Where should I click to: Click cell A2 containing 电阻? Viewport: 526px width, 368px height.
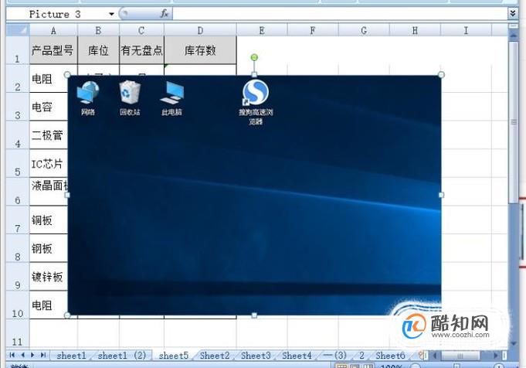click(x=49, y=79)
